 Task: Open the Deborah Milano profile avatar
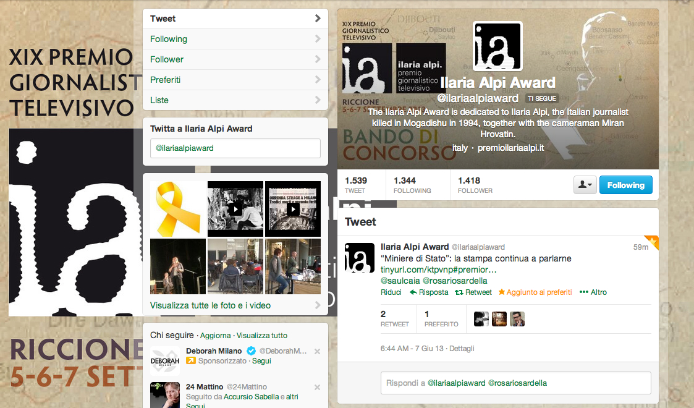tap(164, 361)
